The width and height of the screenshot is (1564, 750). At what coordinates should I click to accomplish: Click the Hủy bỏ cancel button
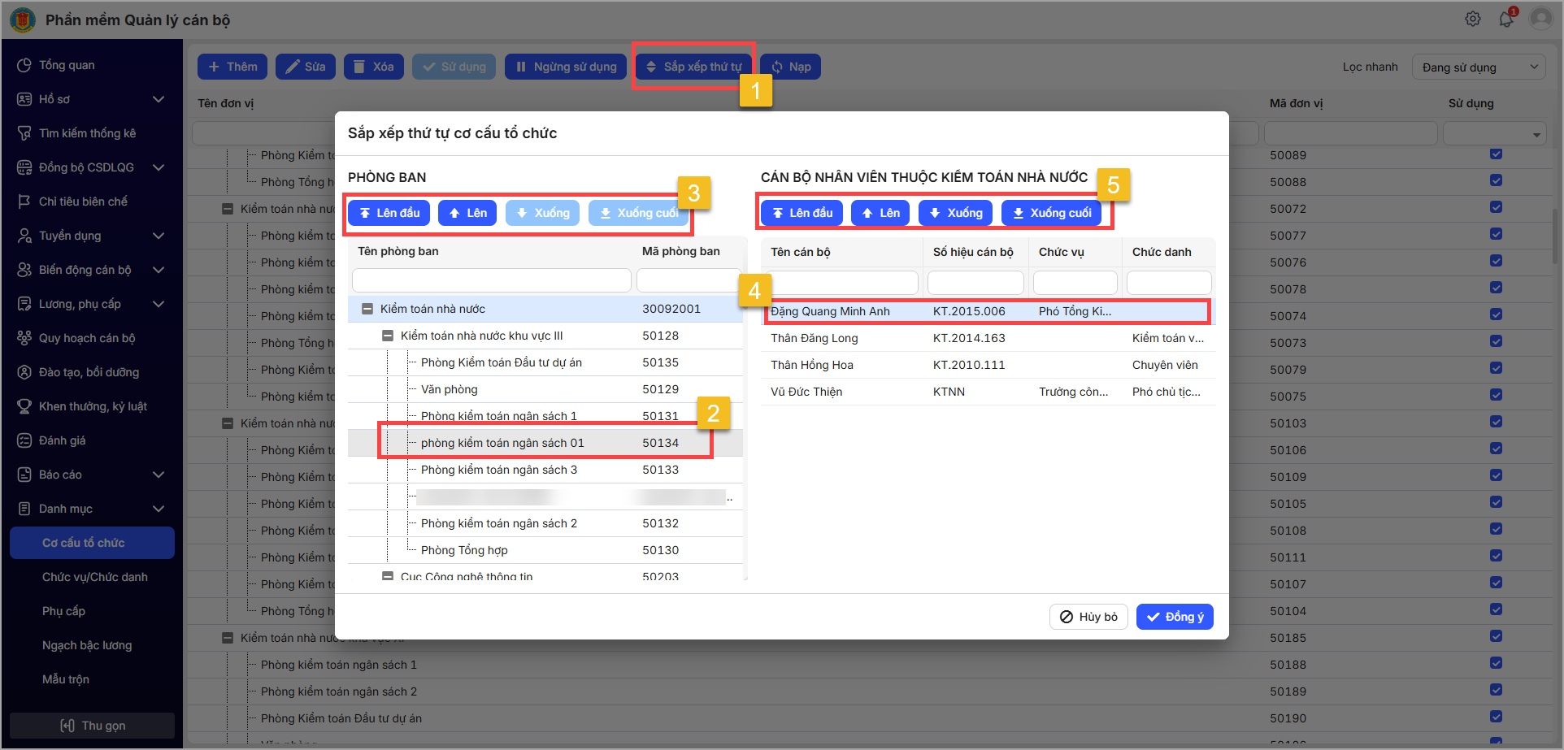tap(1088, 617)
